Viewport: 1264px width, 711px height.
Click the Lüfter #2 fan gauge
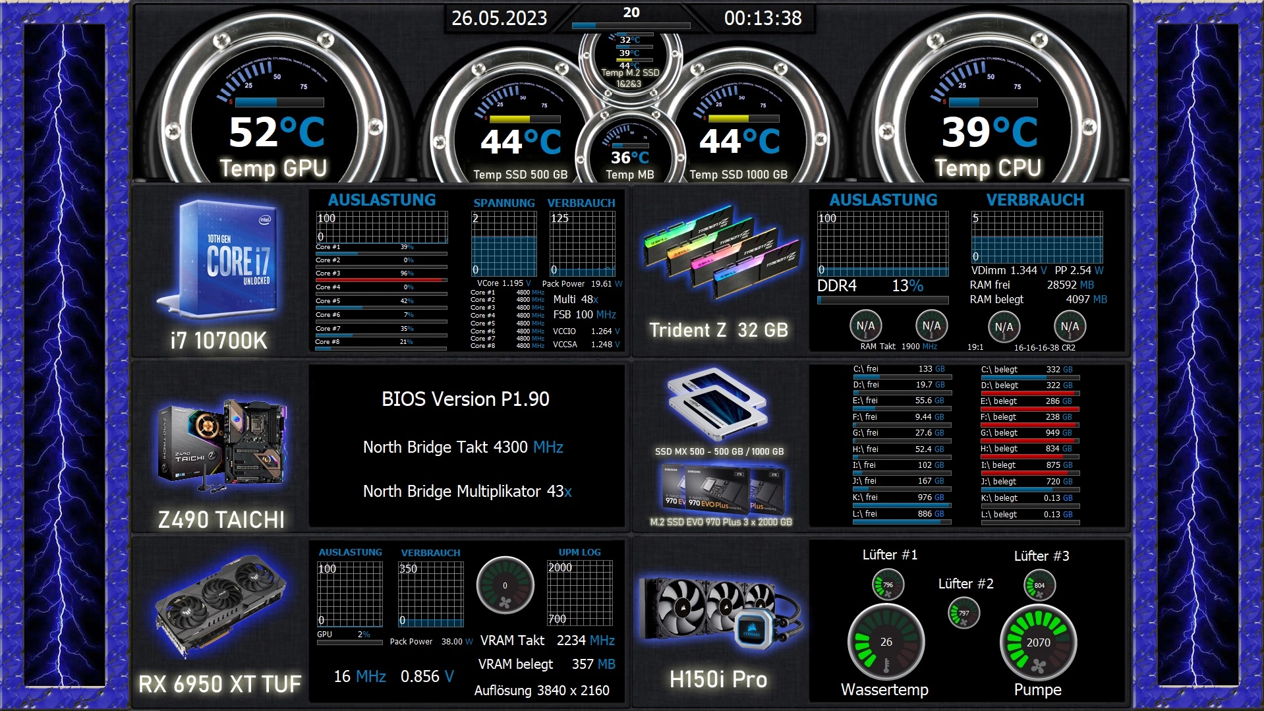coord(964,613)
